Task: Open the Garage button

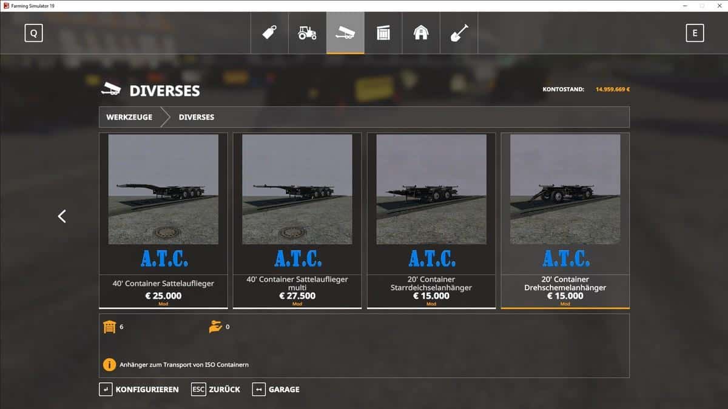Action: coord(276,390)
